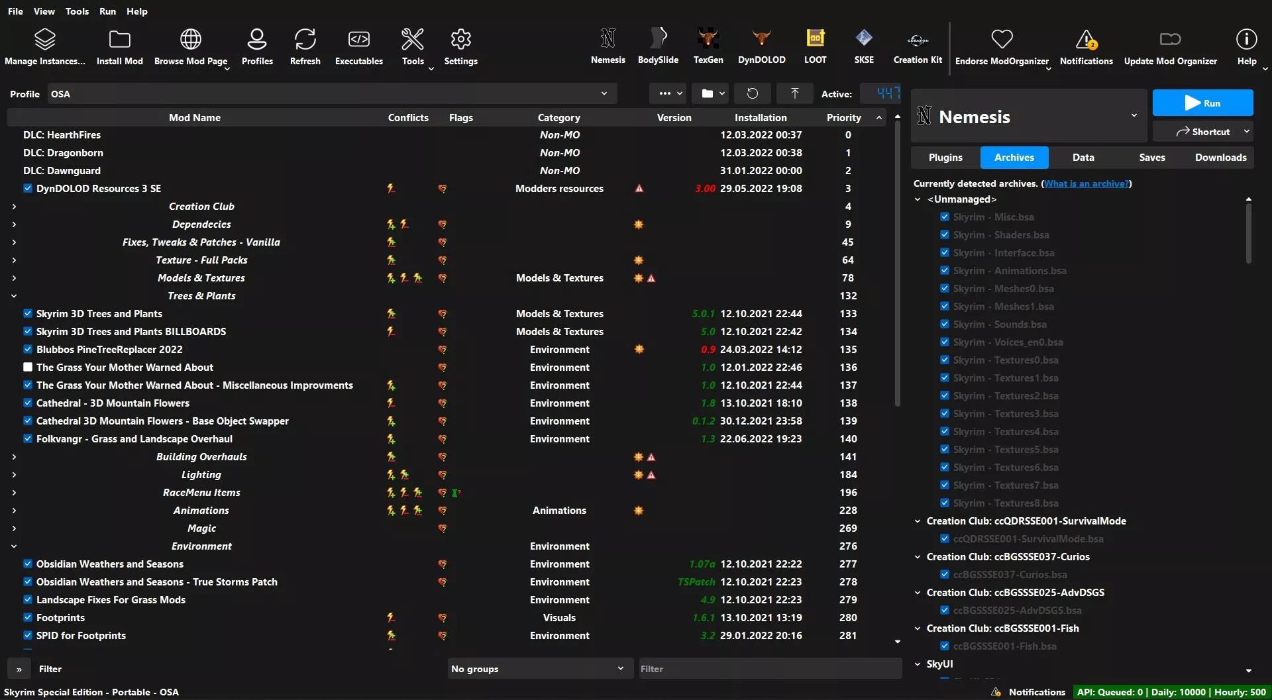Uncheck Obsidian Weathers and Seasons mod
The height and width of the screenshot is (700, 1272).
[x=28, y=564]
